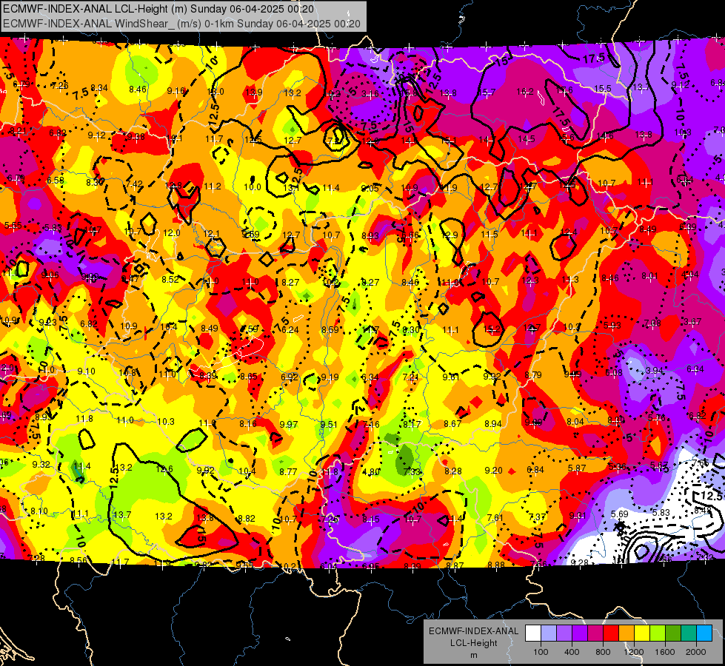Click the pale lavender legend swatch after white
This screenshot has height=666, width=725.
tap(549, 633)
